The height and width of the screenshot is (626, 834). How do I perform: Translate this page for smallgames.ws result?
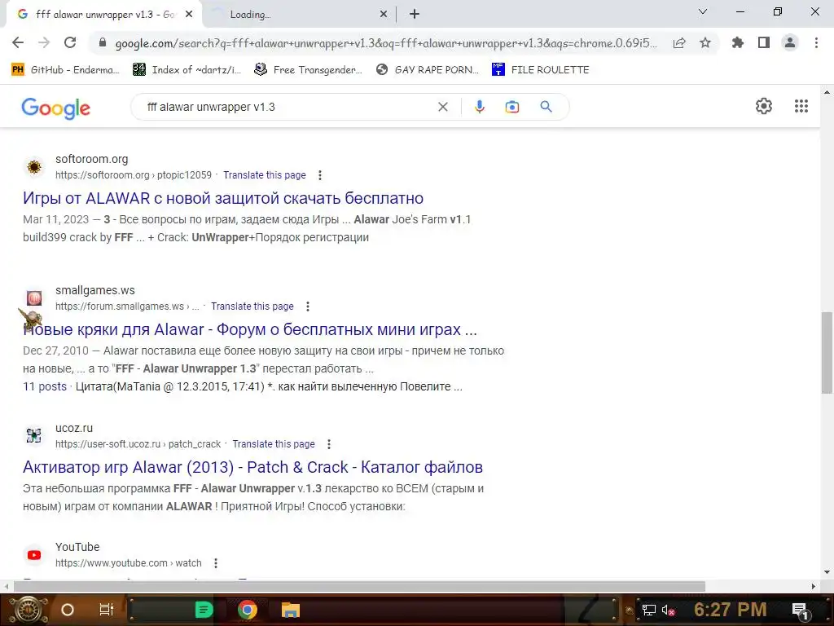252,306
